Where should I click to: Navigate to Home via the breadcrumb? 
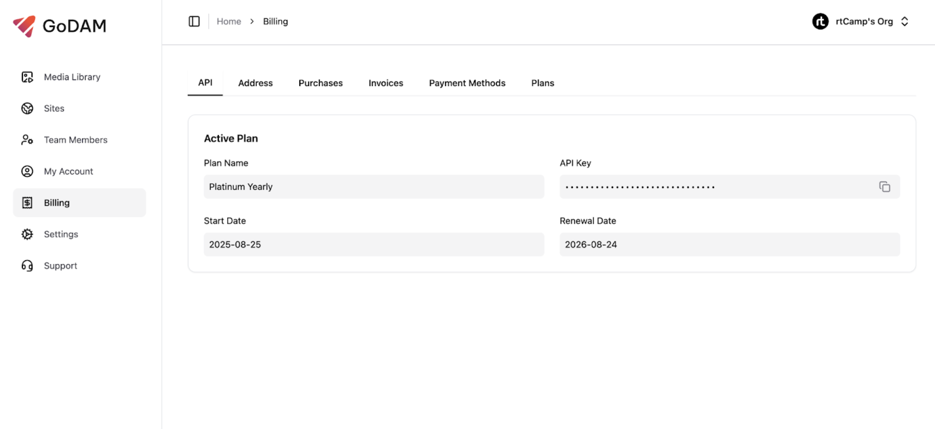[229, 21]
